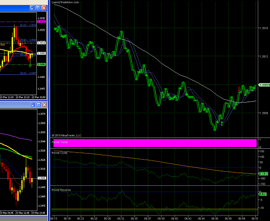Click the 1.3575 price label, lower-left chart

[42, 114]
